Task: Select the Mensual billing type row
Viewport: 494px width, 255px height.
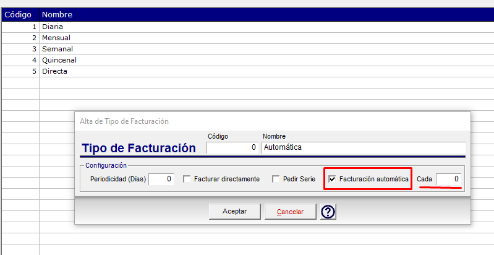Action: pyautogui.click(x=248, y=38)
